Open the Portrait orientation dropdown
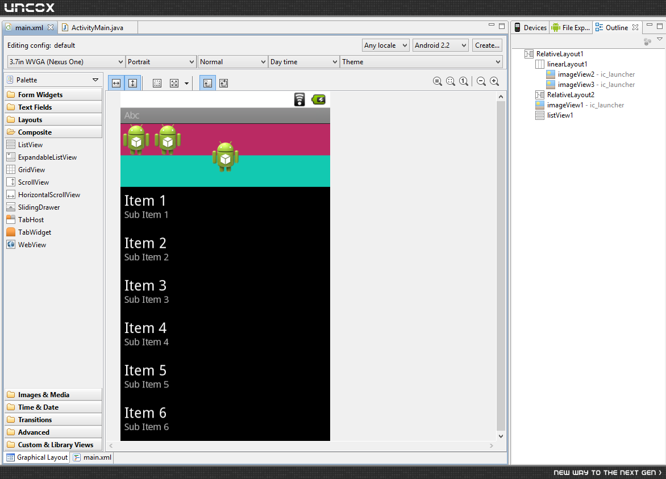This screenshot has height=479, width=666. pos(161,61)
